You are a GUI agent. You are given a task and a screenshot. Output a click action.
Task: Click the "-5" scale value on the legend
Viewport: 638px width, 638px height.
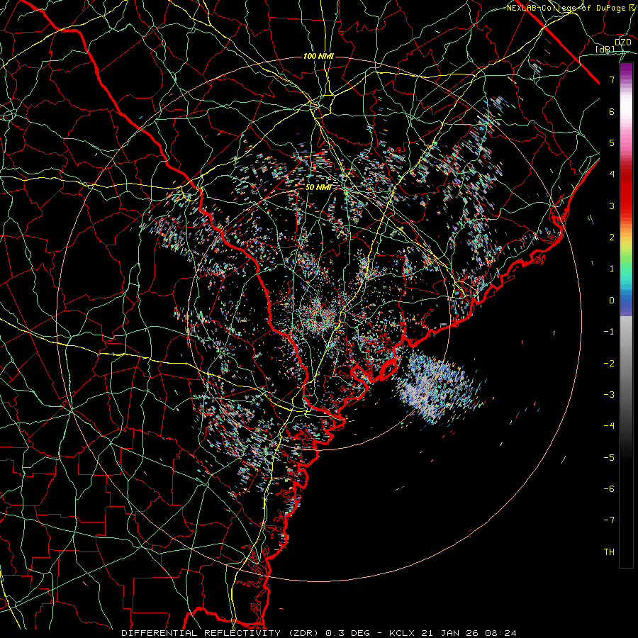coord(609,458)
